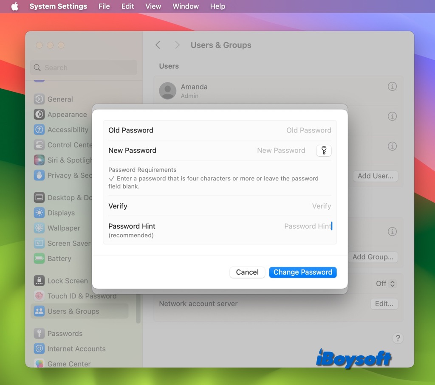Open the Window menu
The width and height of the screenshot is (435, 385).
[185, 6]
